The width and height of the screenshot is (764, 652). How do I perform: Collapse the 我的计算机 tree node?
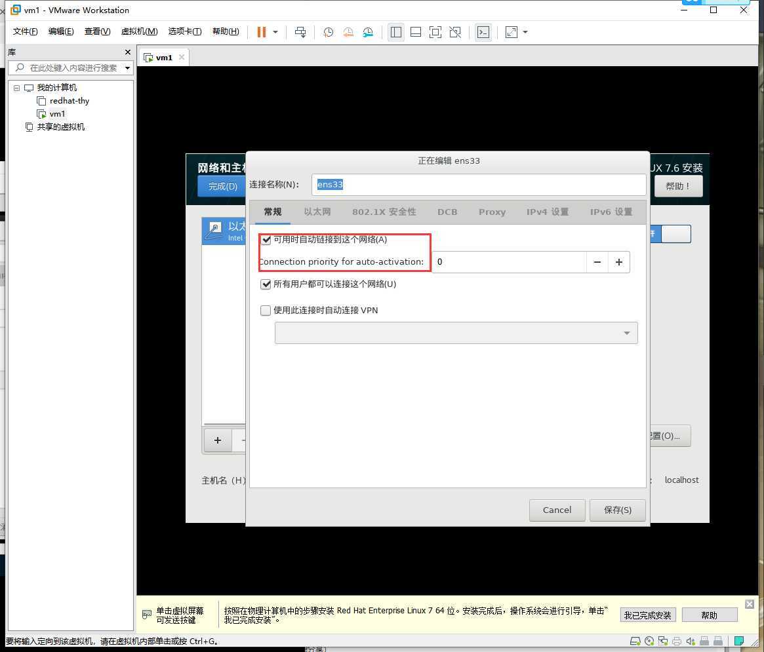16,88
